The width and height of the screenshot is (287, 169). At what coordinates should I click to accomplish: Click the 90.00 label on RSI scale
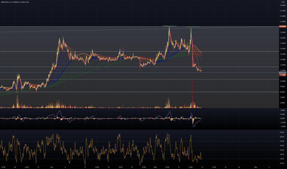coord(282,132)
